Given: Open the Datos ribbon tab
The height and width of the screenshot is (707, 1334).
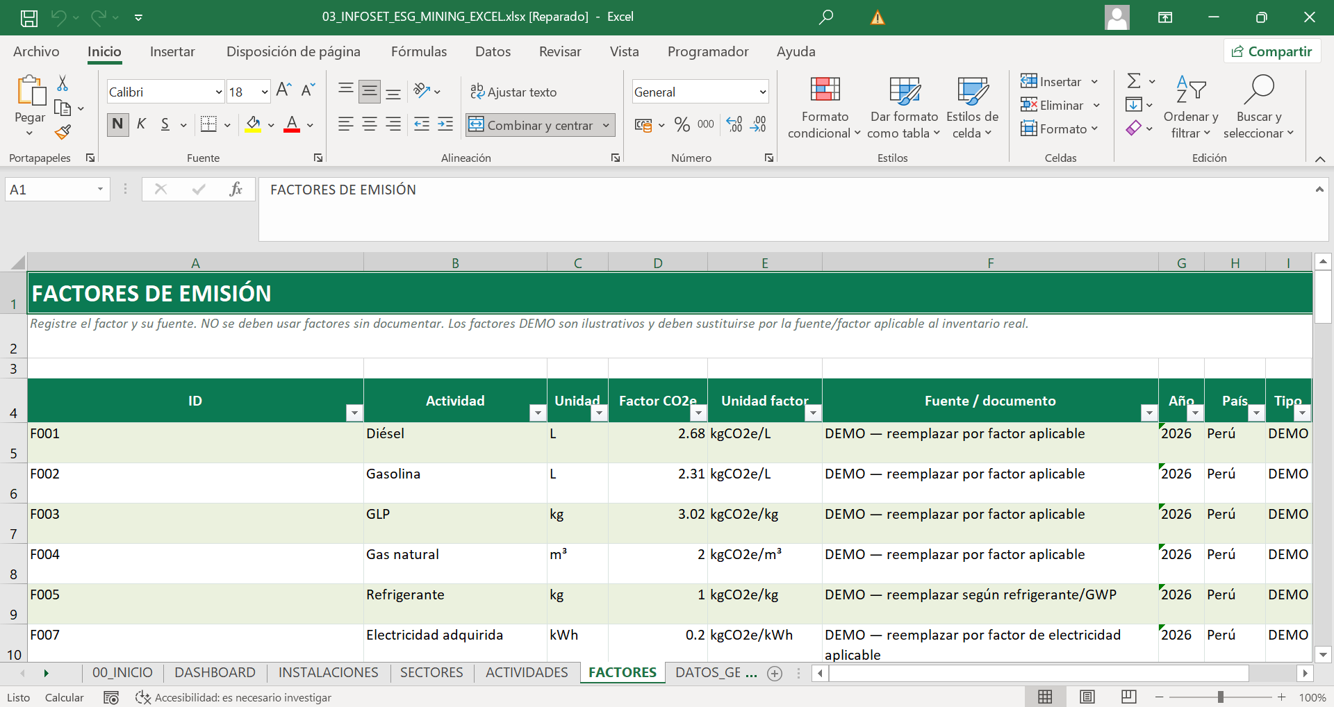Looking at the screenshot, I should pyautogui.click(x=493, y=51).
